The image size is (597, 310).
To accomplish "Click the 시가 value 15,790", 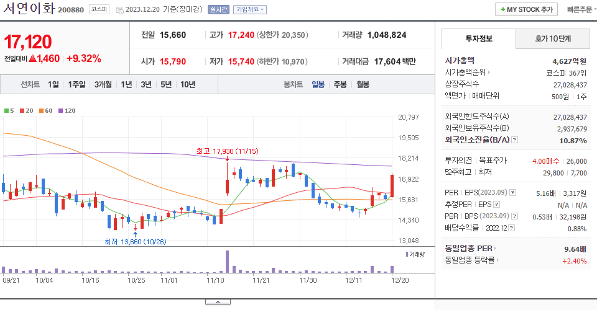I will [173, 61].
